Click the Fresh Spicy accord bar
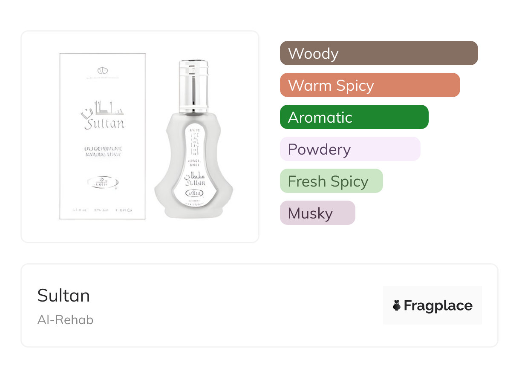519x368 pixels. [331, 181]
